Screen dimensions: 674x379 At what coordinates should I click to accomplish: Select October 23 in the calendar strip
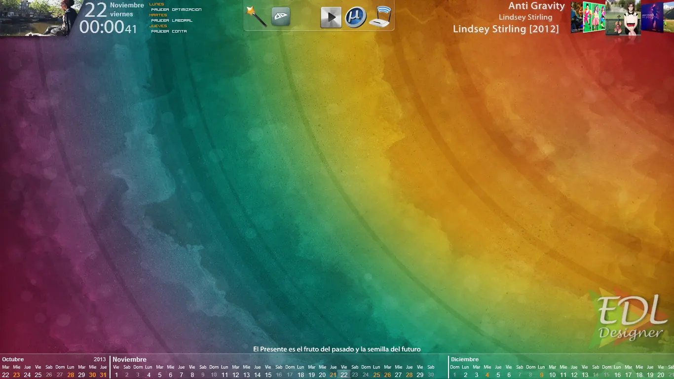pos(16,375)
